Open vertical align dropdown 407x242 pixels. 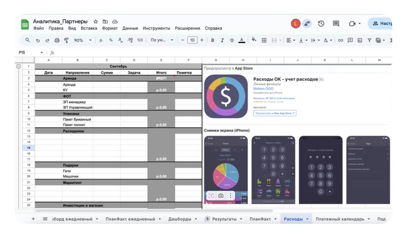[303, 40]
